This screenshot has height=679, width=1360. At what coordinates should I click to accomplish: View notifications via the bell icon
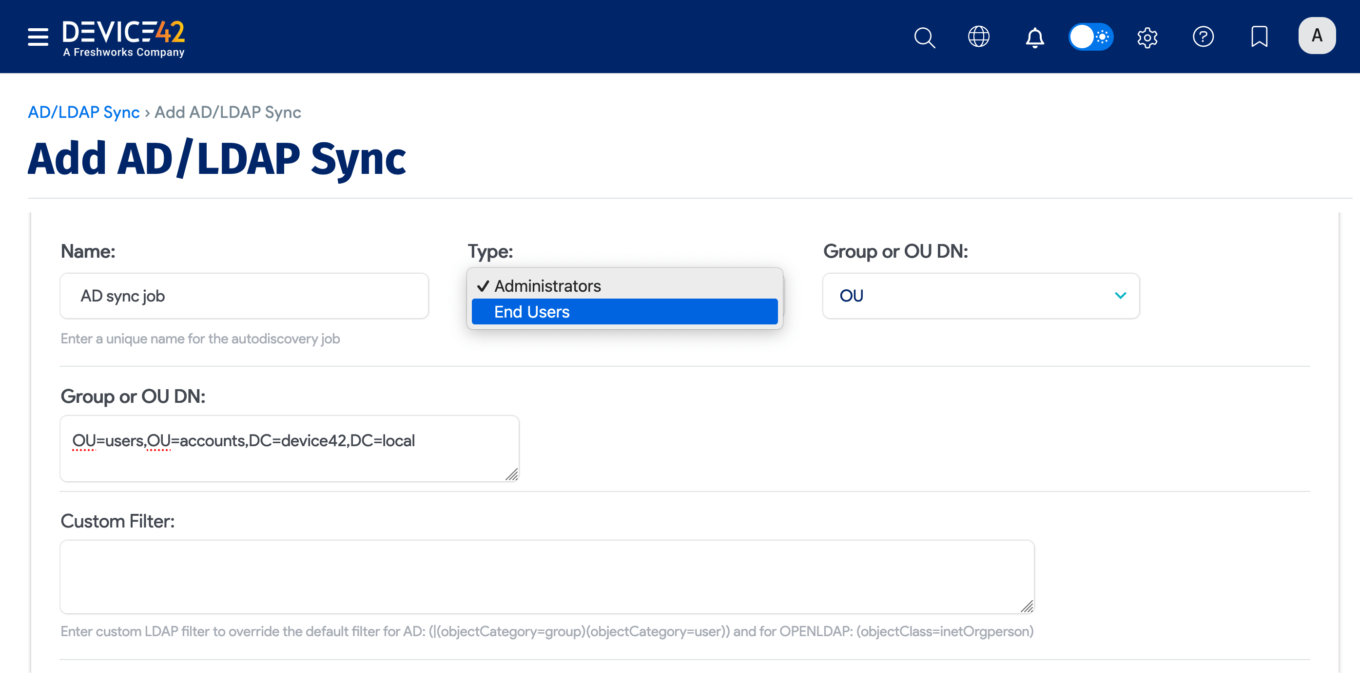[1035, 37]
